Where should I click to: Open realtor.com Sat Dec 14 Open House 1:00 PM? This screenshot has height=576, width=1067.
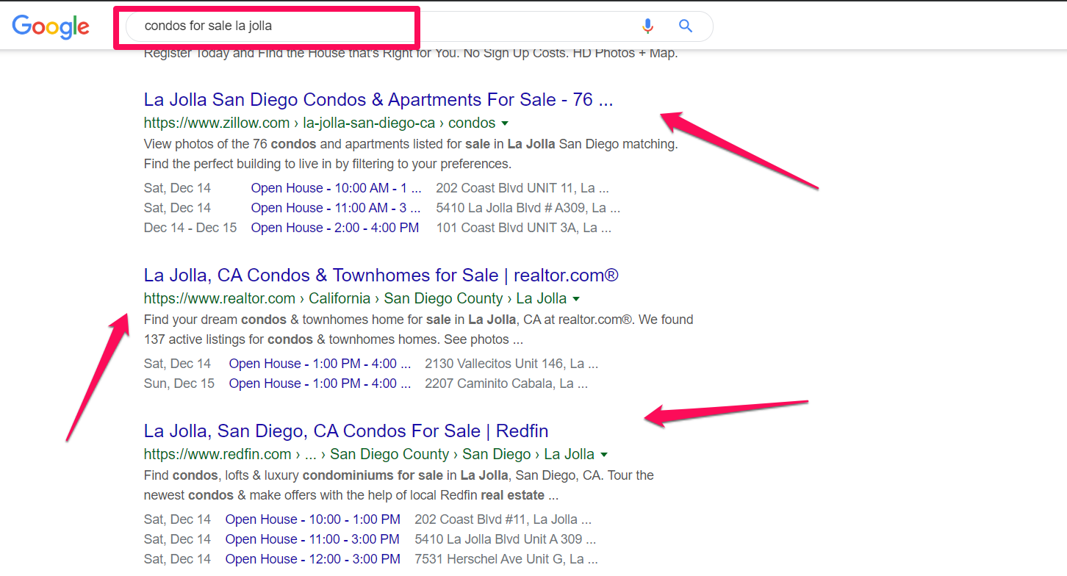[x=320, y=364]
